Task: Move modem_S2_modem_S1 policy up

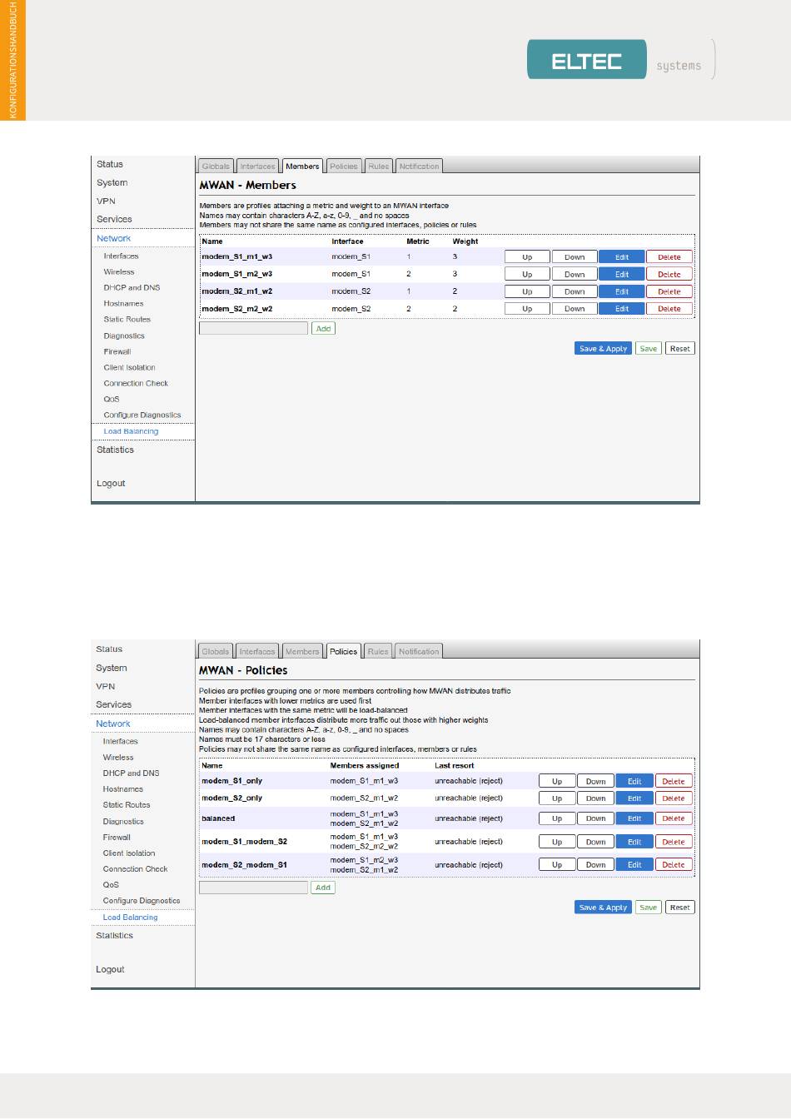Action: [x=557, y=865]
